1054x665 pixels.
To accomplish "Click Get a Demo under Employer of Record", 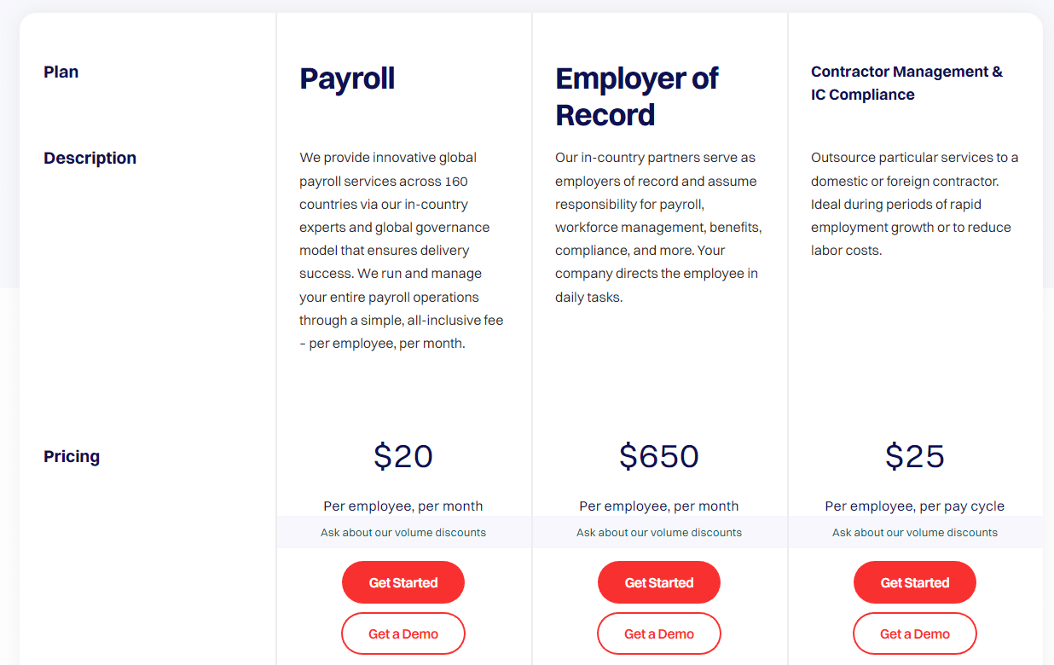I will (658, 633).
